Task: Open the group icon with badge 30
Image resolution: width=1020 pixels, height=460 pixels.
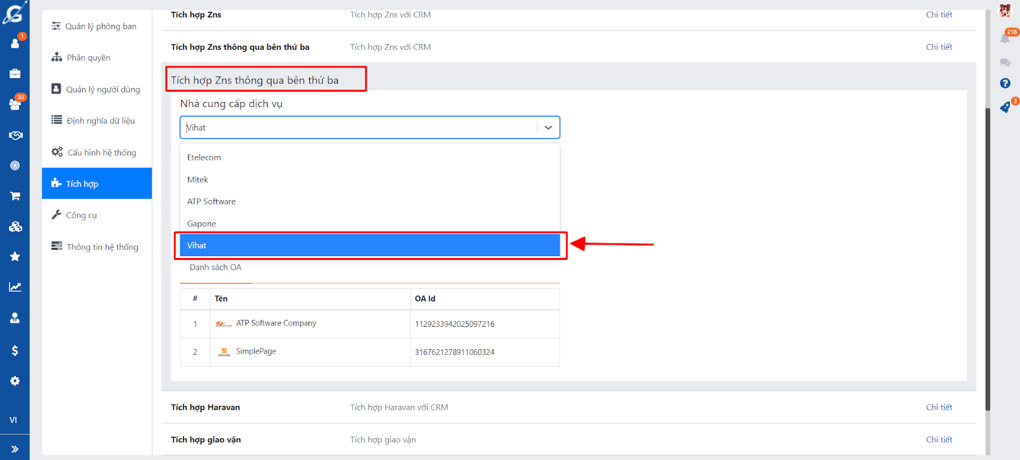Action: (x=15, y=104)
